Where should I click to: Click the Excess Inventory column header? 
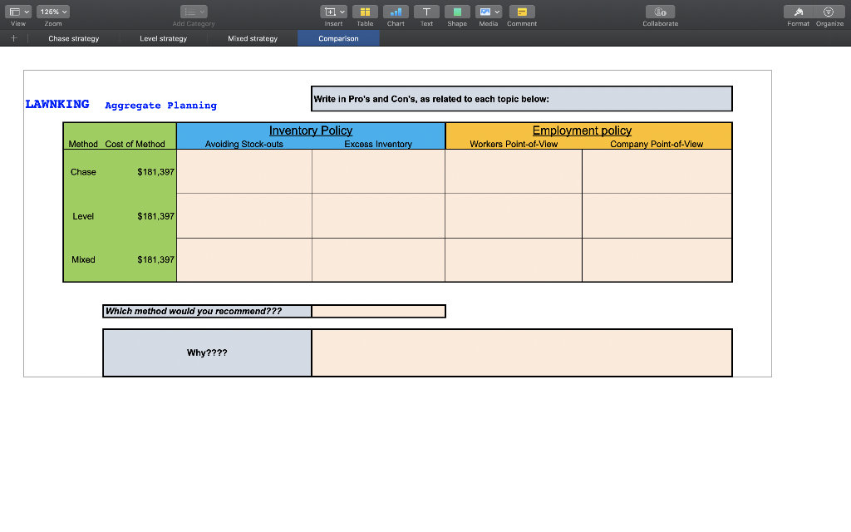pyautogui.click(x=378, y=144)
